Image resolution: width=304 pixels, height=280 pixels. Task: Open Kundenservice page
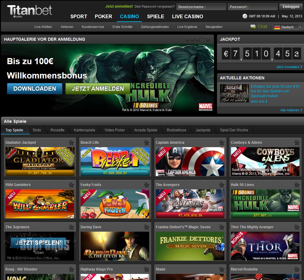93,27
